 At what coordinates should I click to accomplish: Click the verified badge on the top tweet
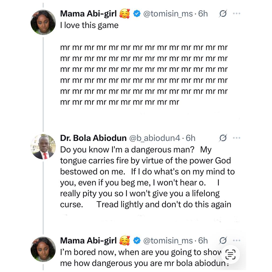[x=137, y=14]
